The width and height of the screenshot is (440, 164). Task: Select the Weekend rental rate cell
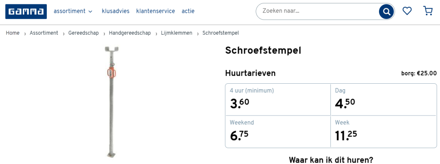pos(278,131)
